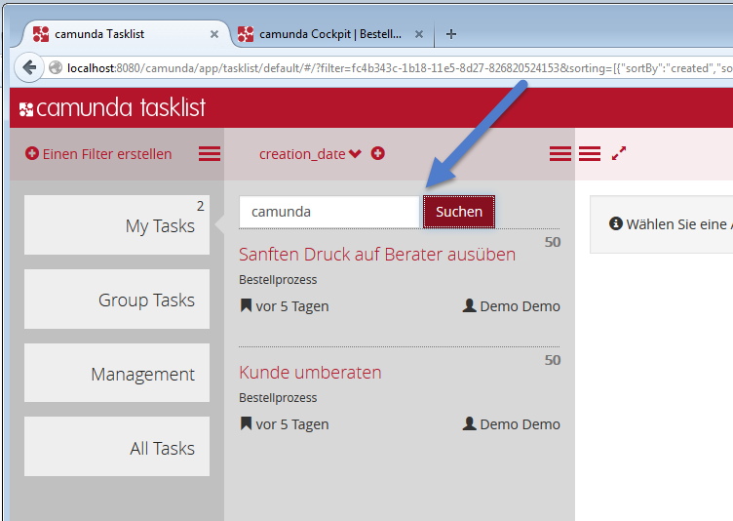Viewport: 733px width, 521px height.
Task: Click right hamburger icon next to expand arrows
Action: (590, 153)
